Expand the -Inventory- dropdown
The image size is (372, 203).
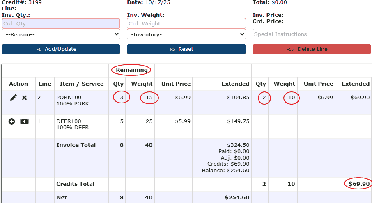click(x=186, y=34)
